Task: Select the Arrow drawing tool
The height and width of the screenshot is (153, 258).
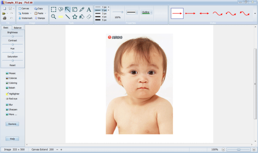Action: 68,9
